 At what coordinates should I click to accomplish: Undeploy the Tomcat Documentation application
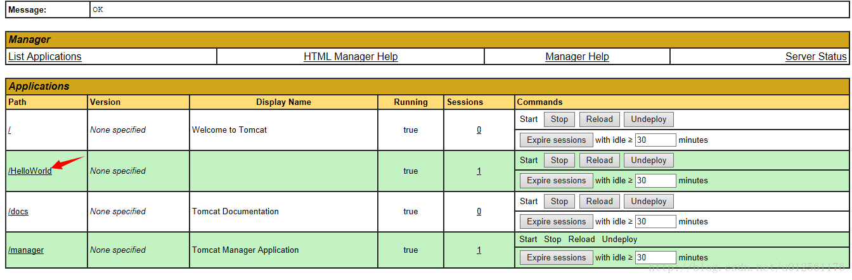649,202
